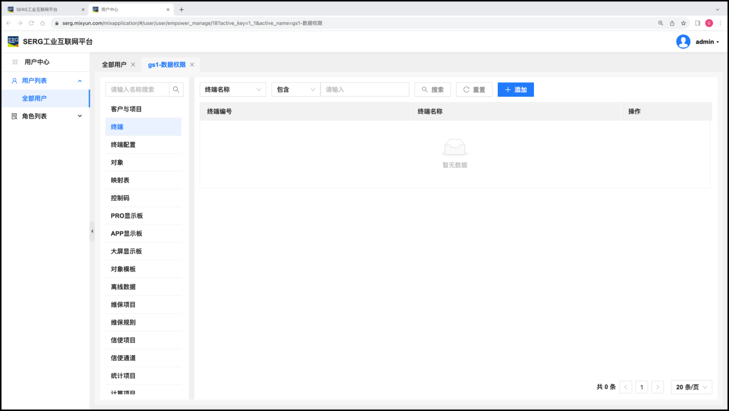Screen dimensions: 729x411
Task: Click the browser home icon
Action: point(43,23)
